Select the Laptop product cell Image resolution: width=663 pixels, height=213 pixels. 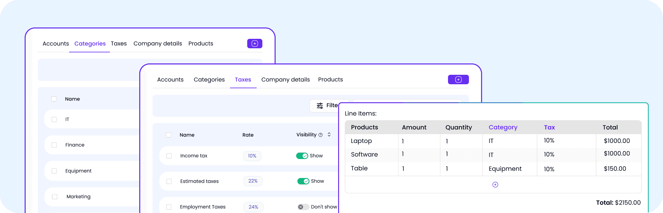click(371, 141)
